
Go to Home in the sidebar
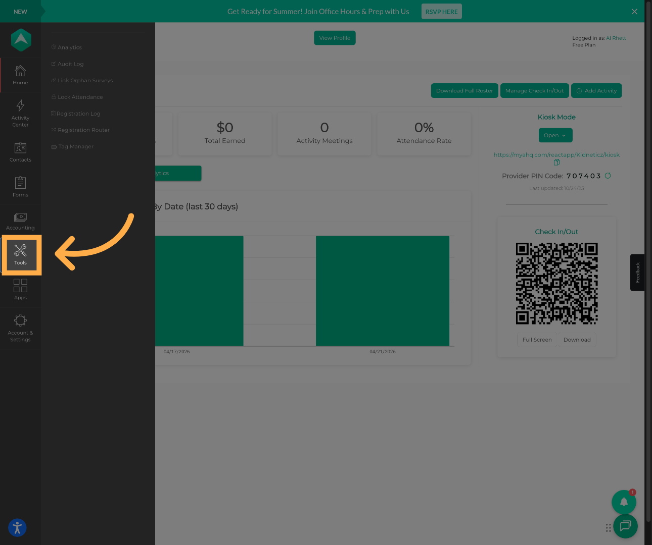20,75
